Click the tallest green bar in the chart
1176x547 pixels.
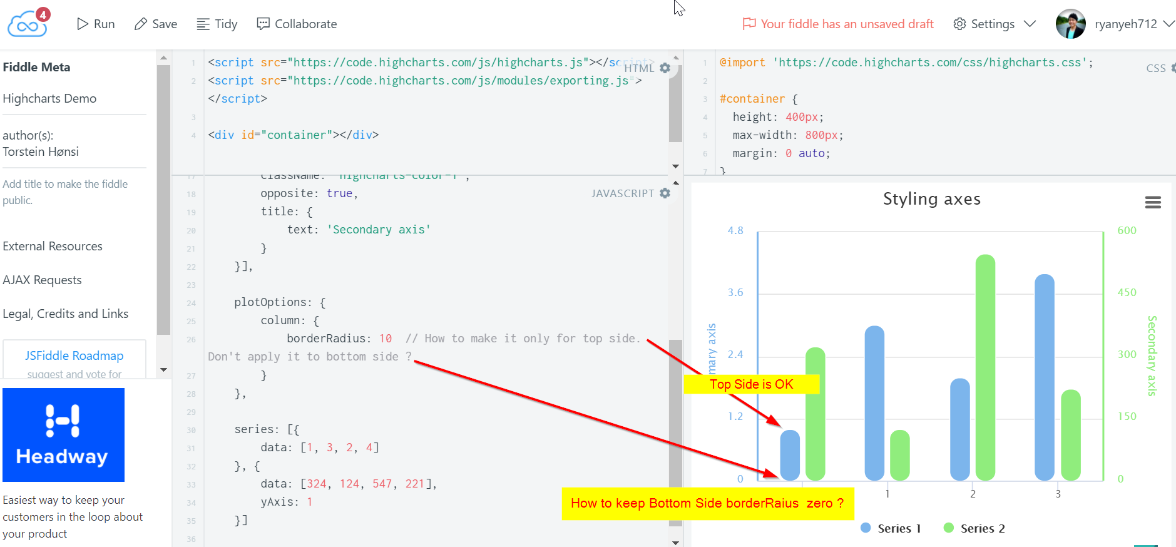(x=985, y=367)
